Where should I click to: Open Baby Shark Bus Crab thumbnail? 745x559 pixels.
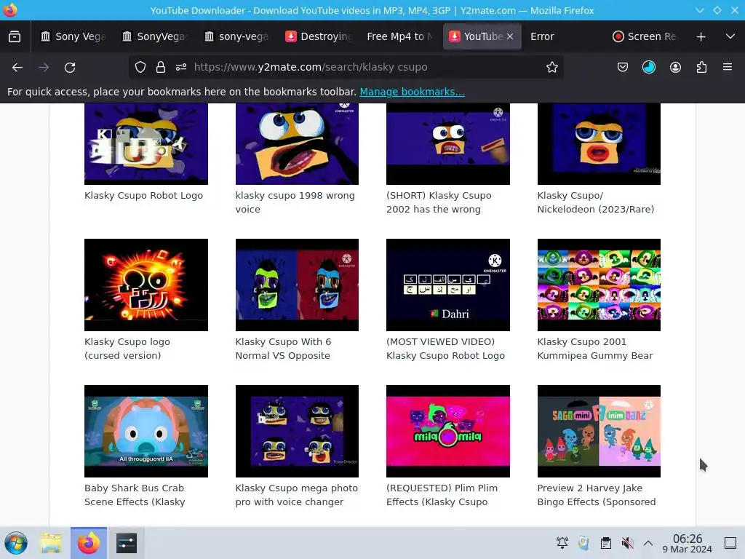tap(146, 431)
